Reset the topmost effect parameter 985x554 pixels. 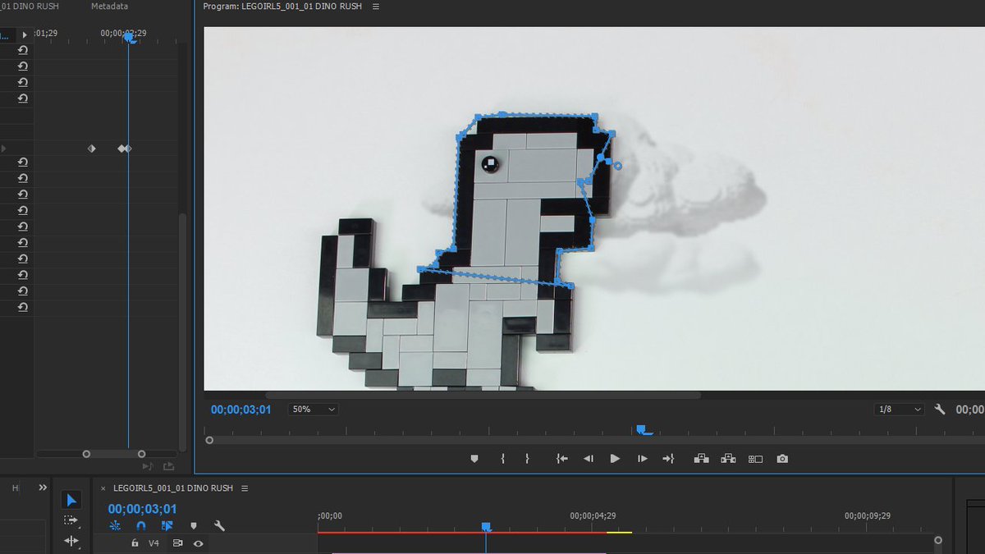tap(23, 50)
